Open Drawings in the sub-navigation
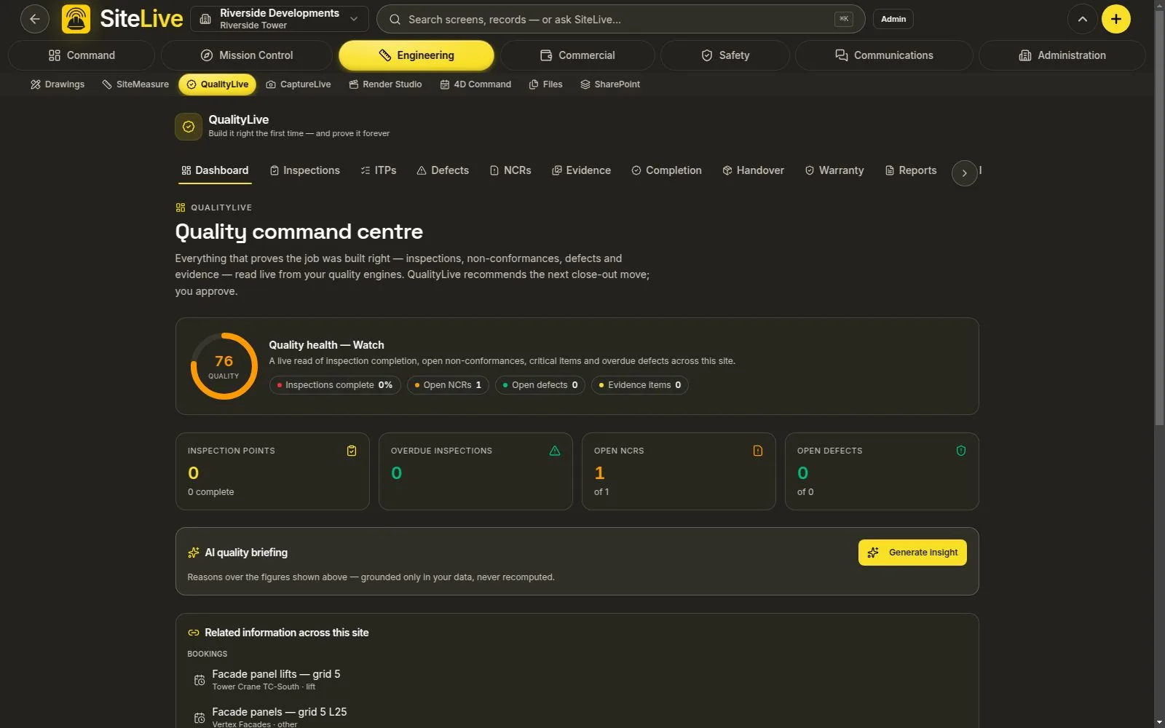This screenshot has width=1165, height=728. tap(58, 84)
